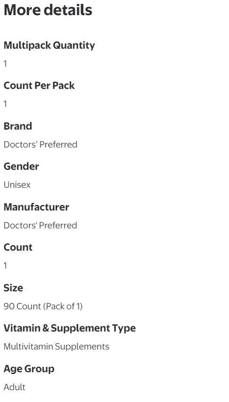Select the Age Group label

pyautogui.click(x=29, y=369)
